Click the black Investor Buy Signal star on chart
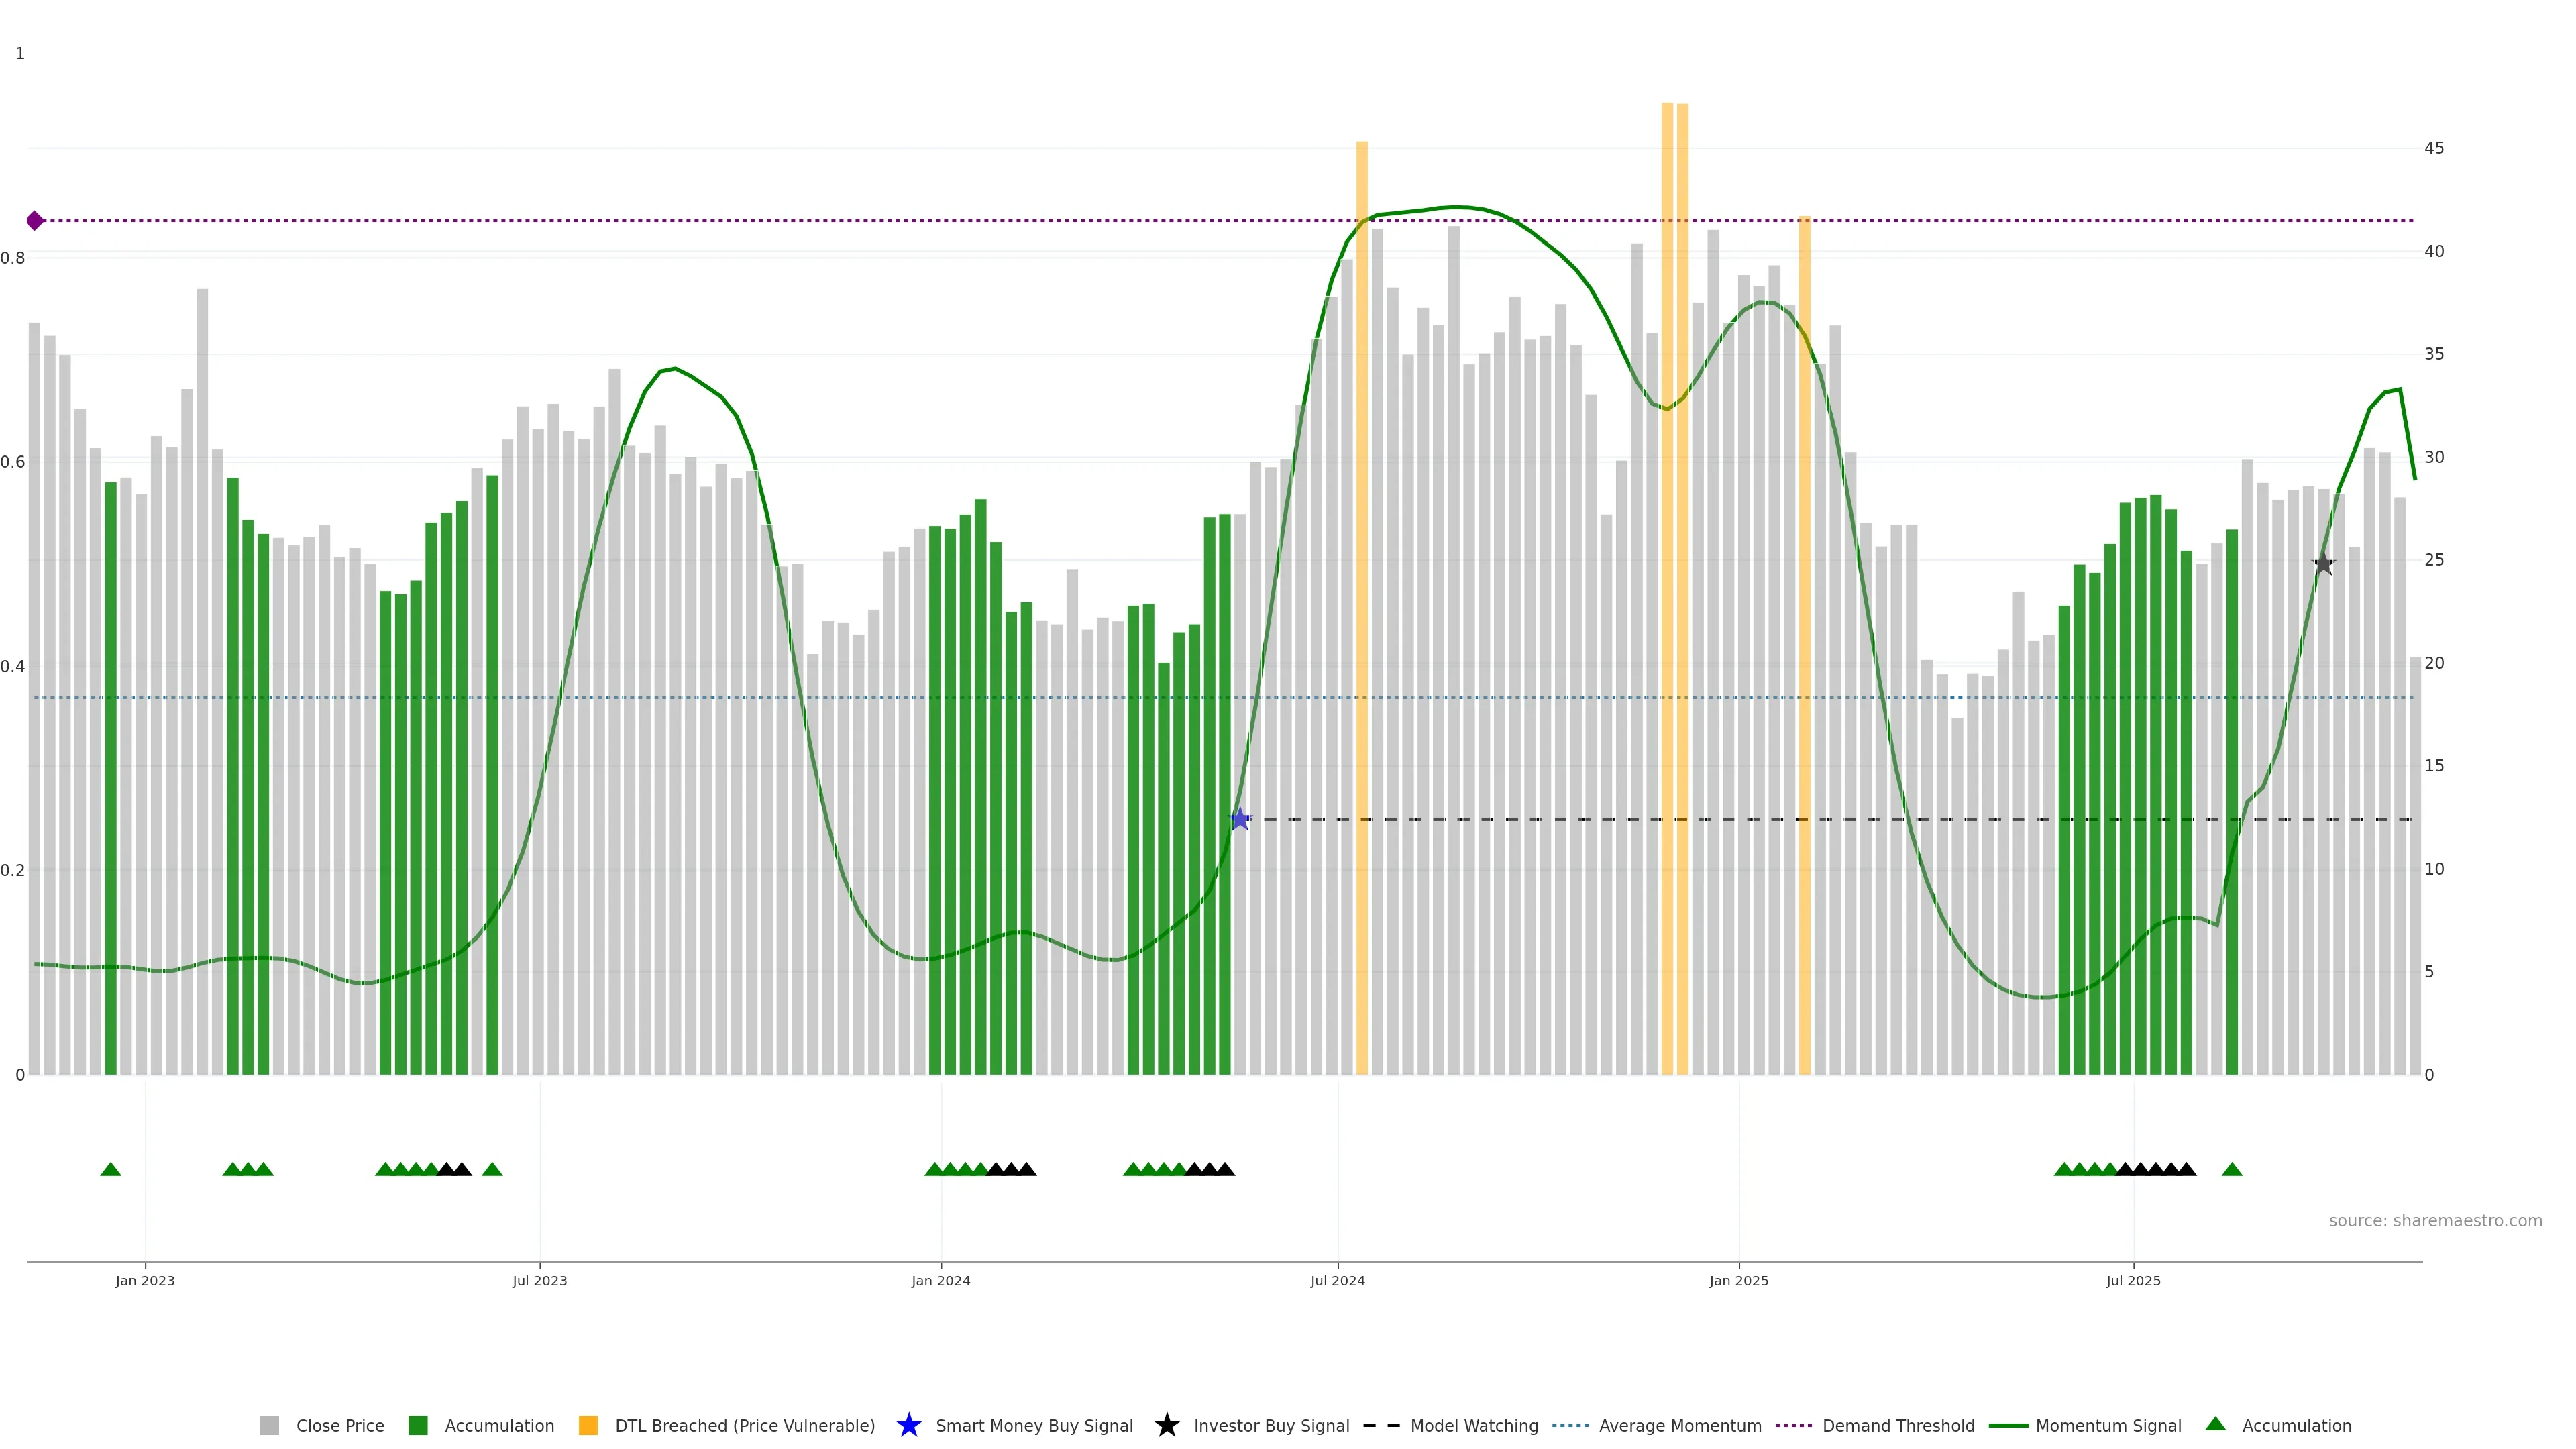 [x=2323, y=564]
